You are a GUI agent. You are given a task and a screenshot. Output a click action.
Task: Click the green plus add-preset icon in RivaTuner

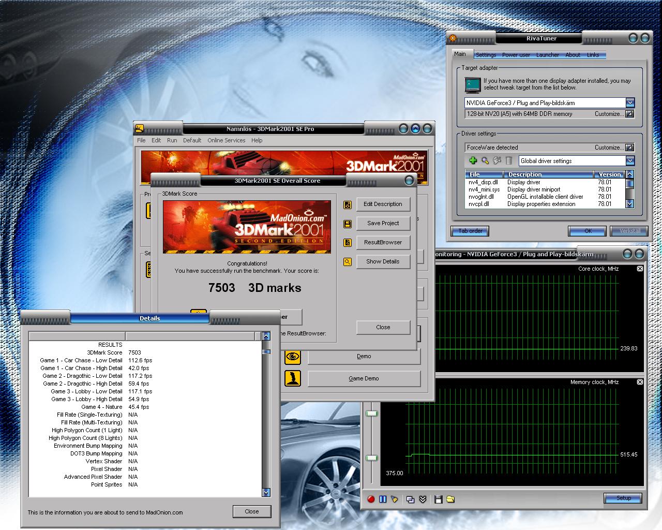[473, 161]
